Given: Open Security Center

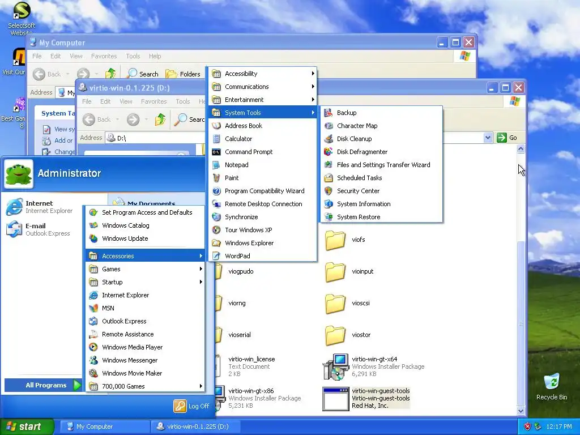Looking at the screenshot, I should pos(381,191).
